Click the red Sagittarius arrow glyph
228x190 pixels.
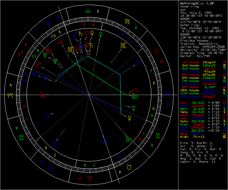tap(20, 54)
